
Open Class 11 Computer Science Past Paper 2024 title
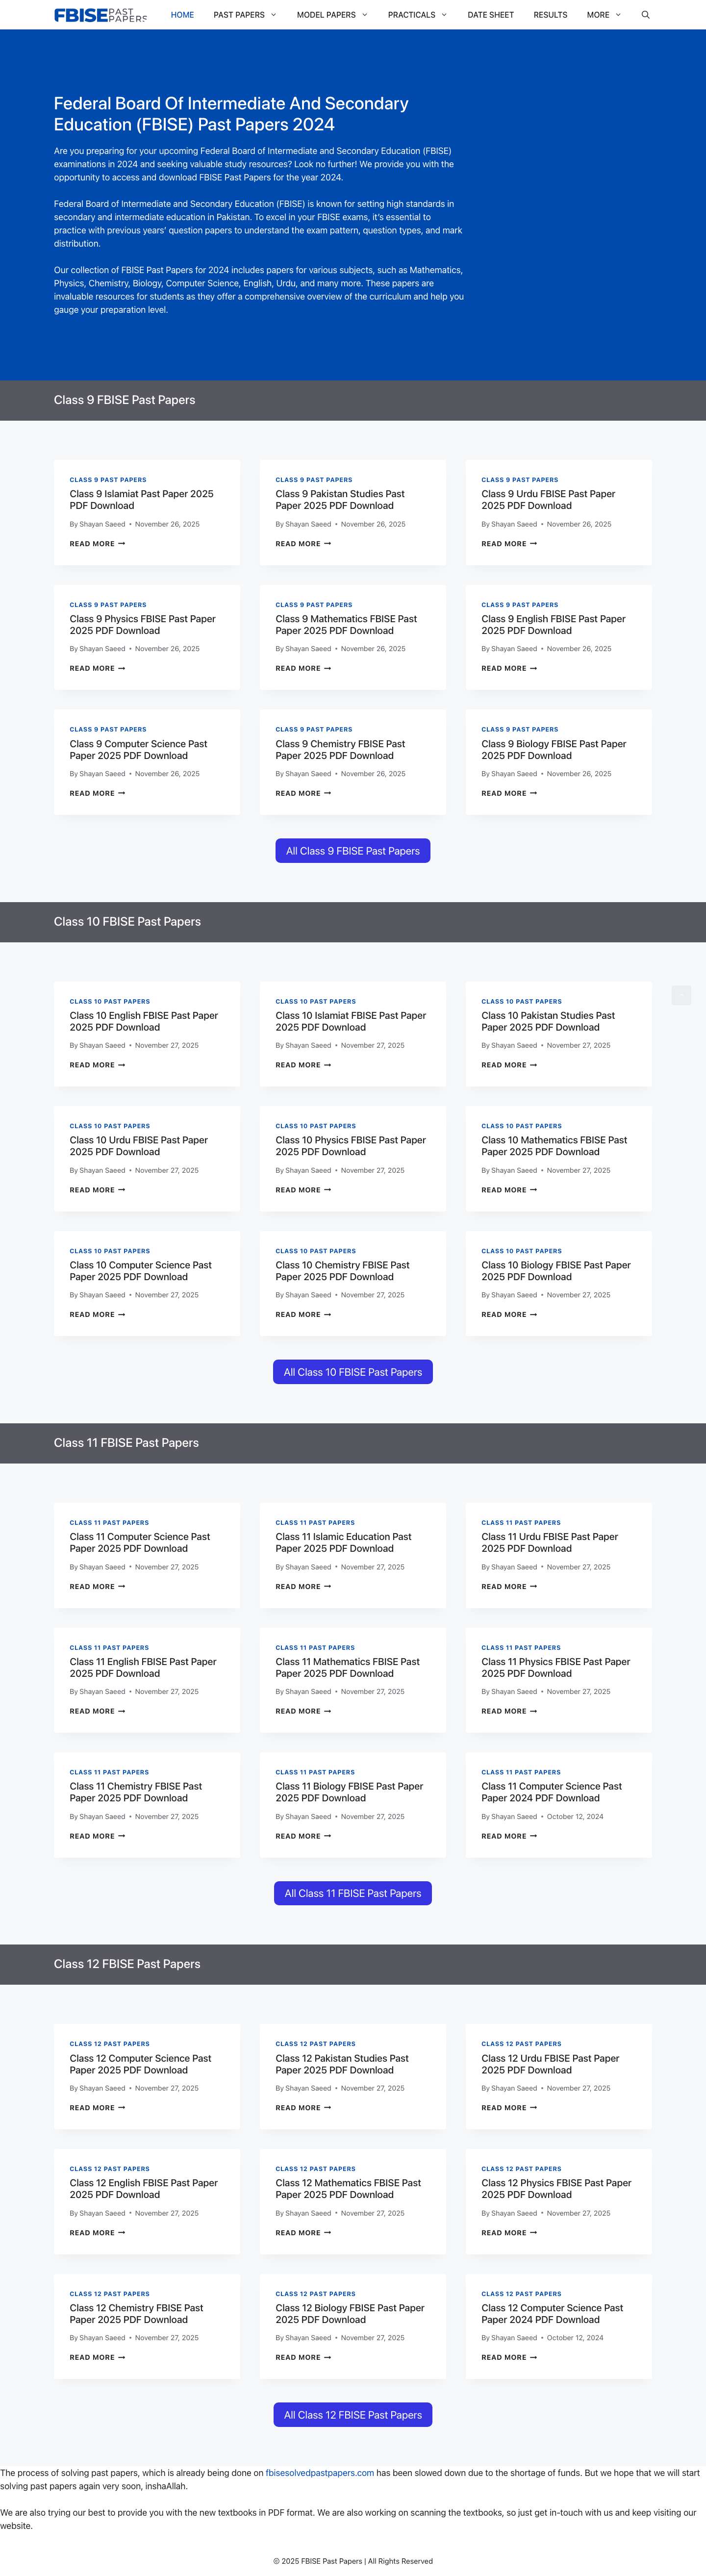(551, 1792)
